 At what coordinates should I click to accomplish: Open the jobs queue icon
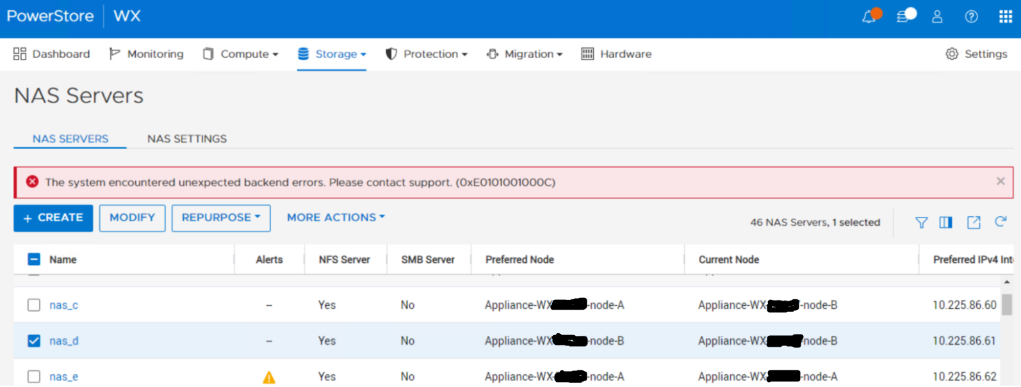[x=903, y=17]
